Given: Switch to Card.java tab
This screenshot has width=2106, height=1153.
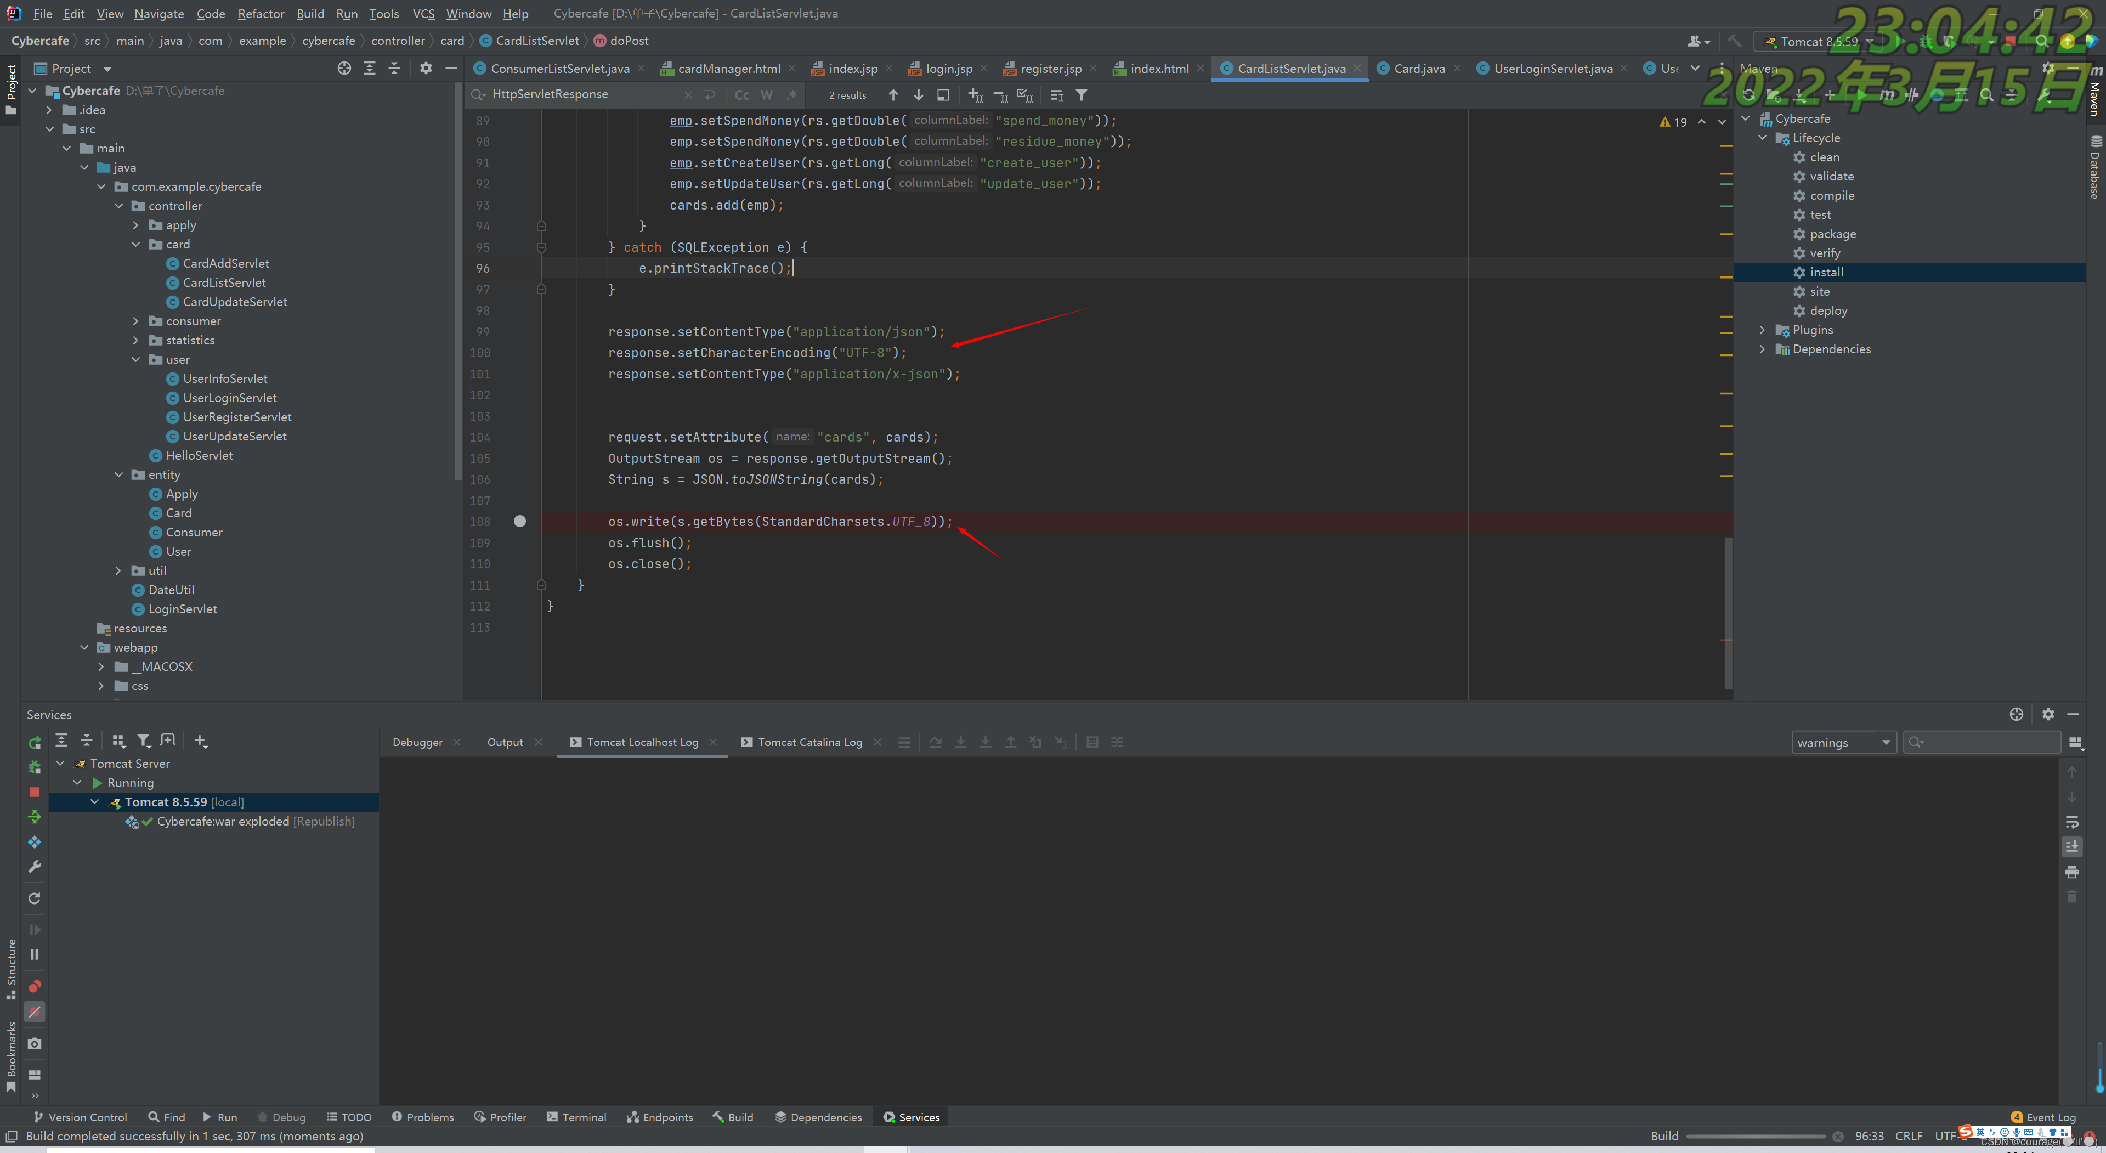Looking at the screenshot, I should (x=1418, y=69).
